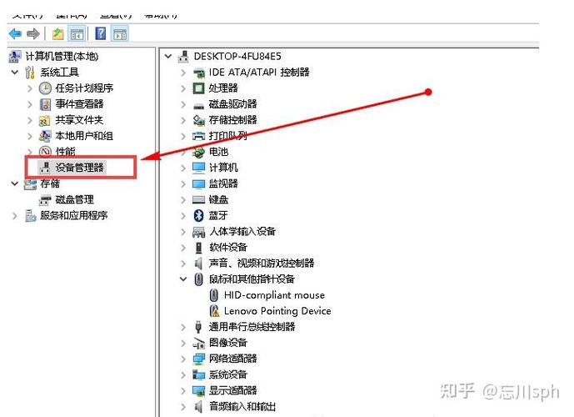Click the Back arrow toolbar button
Image resolution: width=574 pixels, height=417 pixels.
[x=15, y=33]
